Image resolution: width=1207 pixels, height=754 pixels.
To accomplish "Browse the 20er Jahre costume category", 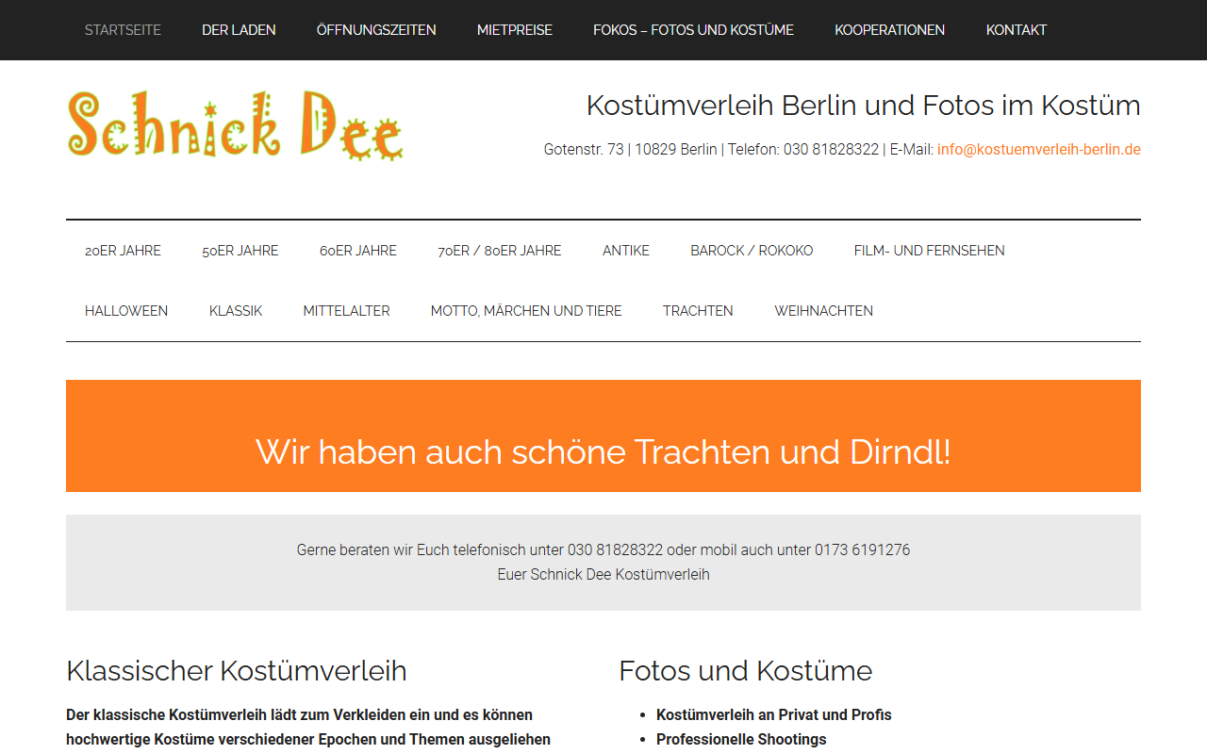I will (123, 251).
